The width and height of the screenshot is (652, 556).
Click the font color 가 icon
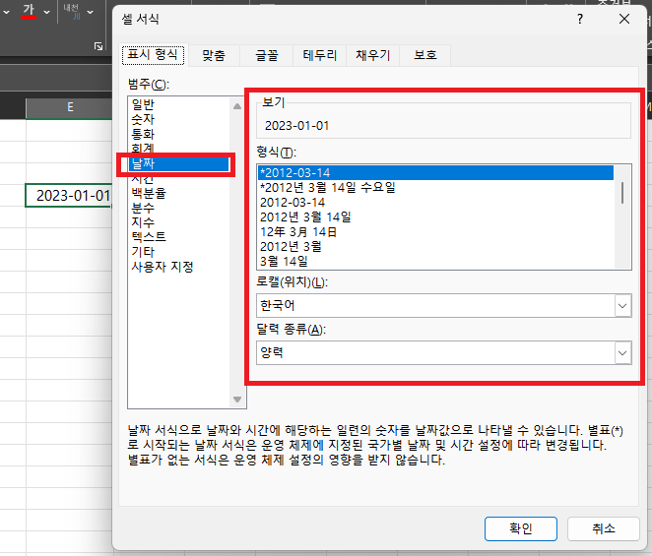(x=29, y=11)
